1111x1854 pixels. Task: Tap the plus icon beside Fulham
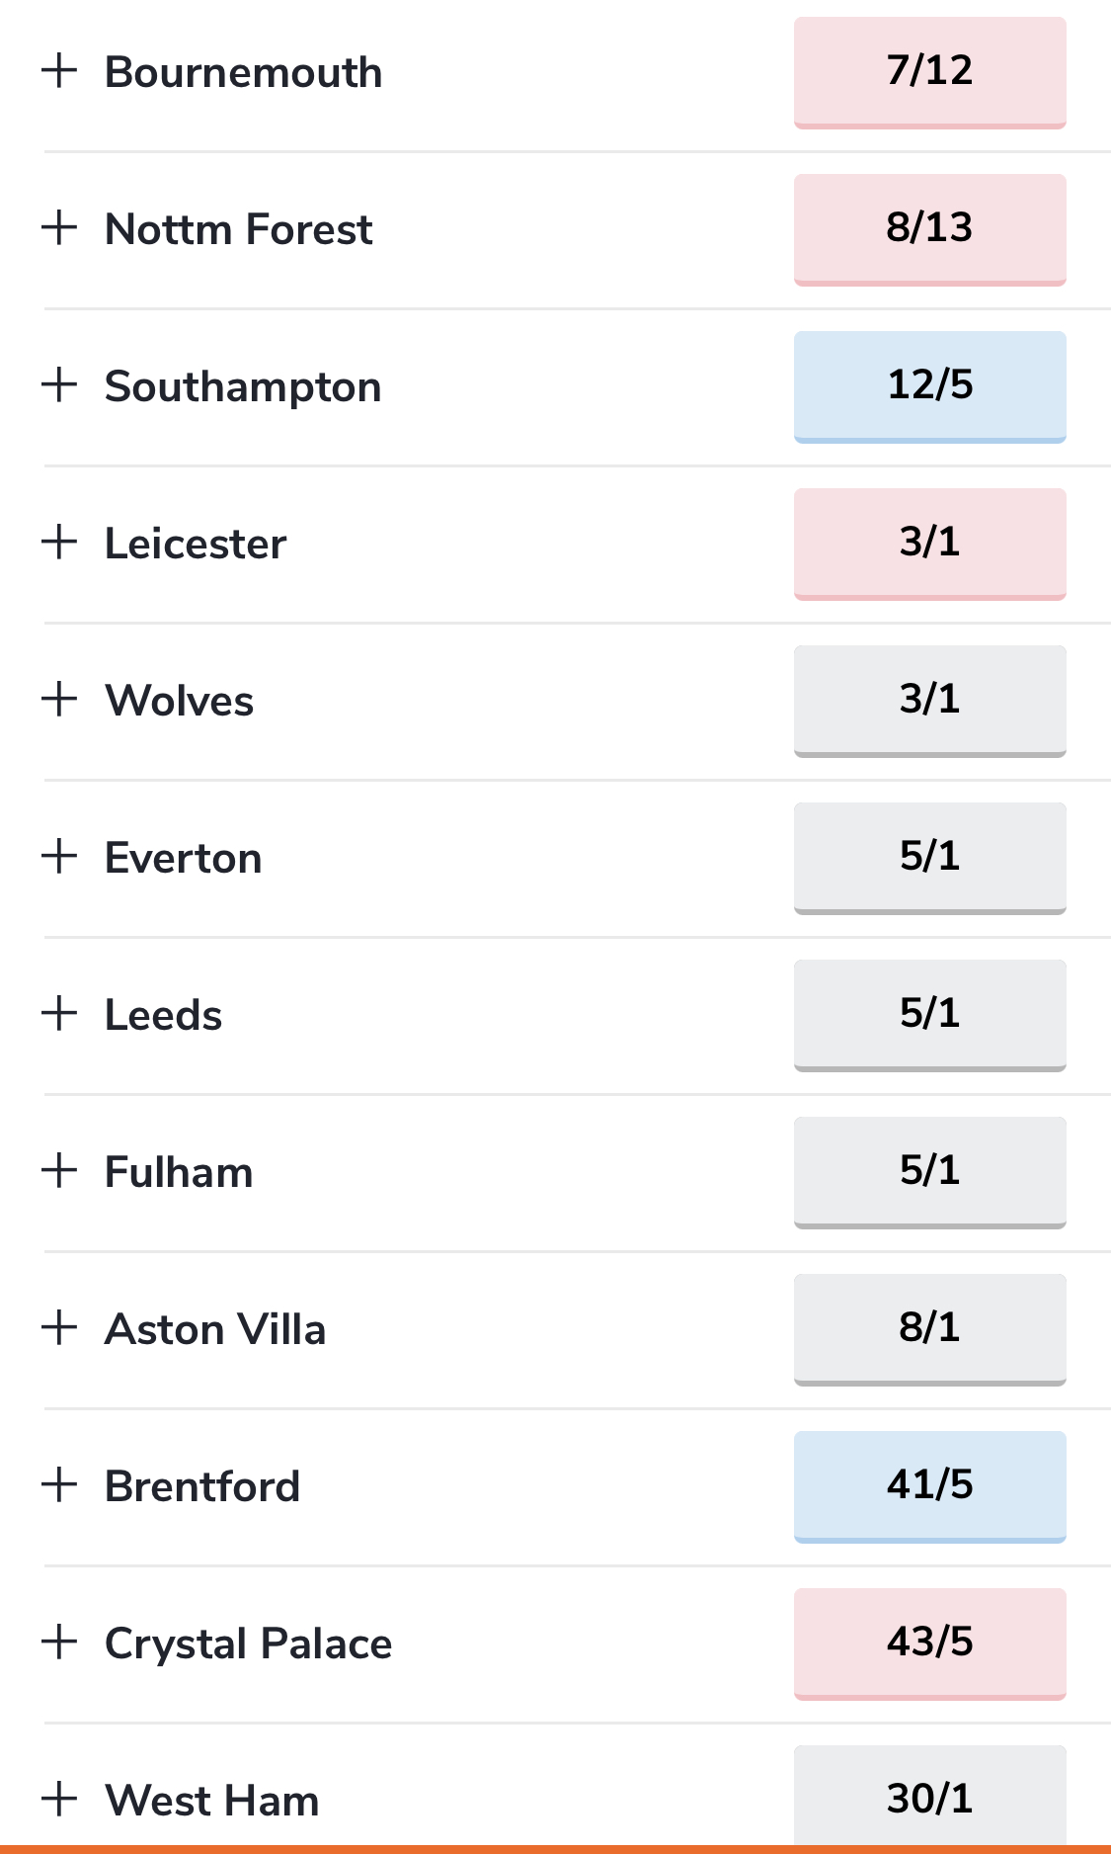coord(59,1170)
